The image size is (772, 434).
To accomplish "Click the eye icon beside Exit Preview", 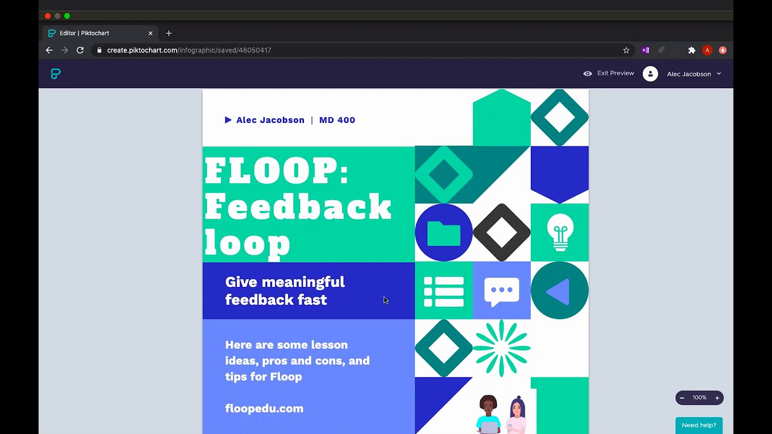I will [587, 74].
